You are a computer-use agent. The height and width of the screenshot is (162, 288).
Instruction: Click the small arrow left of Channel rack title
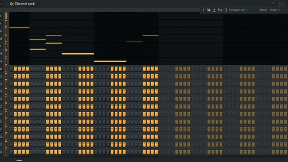click(x=1, y=4)
